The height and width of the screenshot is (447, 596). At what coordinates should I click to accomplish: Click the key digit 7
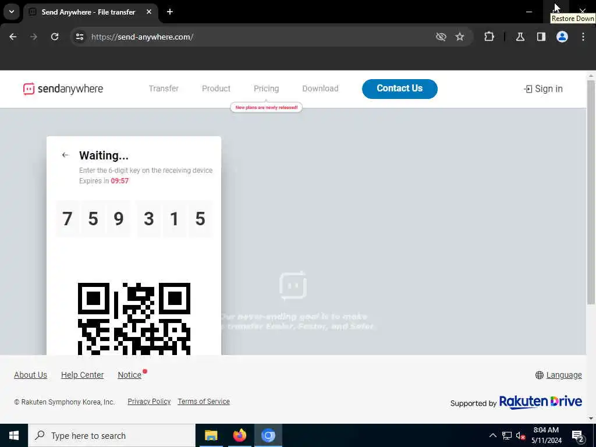point(68,219)
